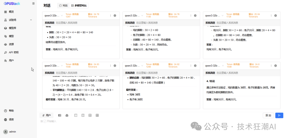Screen dimensions: 285x138
Task: Click the clear conversation broom icon
Action: [x=67, y=115]
